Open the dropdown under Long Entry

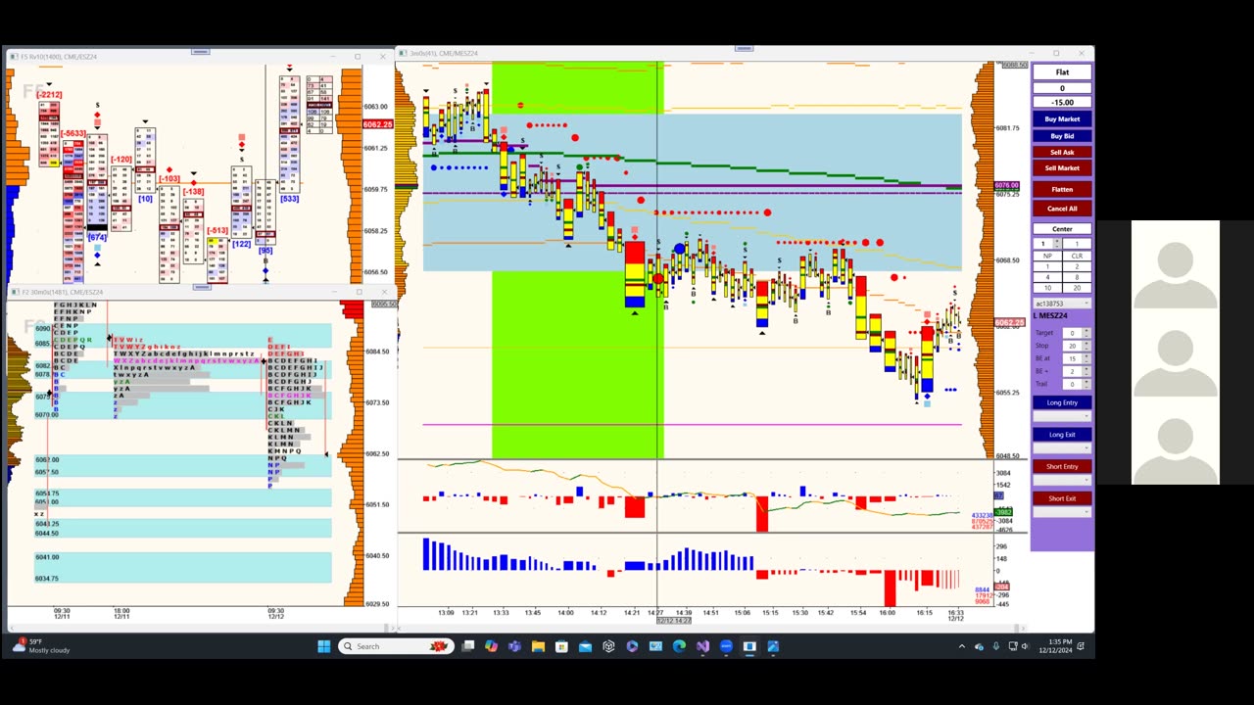click(x=1062, y=416)
